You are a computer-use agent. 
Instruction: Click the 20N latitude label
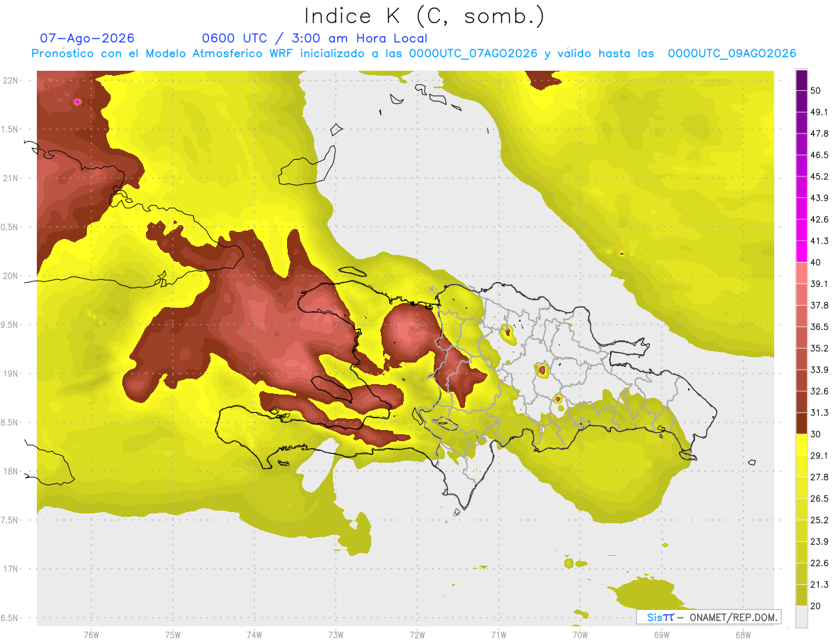[x=10, y=276]
